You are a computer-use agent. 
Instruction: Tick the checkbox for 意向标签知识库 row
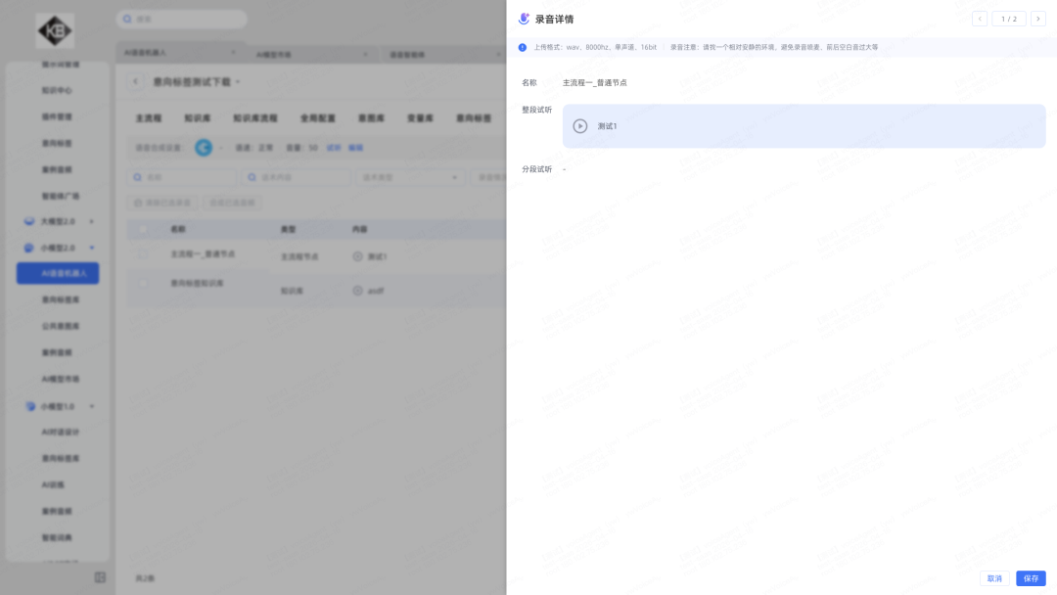pyautogui.click(x=144, y=284)
